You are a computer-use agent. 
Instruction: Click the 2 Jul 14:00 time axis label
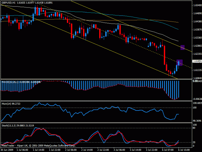(x=87, y=150)
